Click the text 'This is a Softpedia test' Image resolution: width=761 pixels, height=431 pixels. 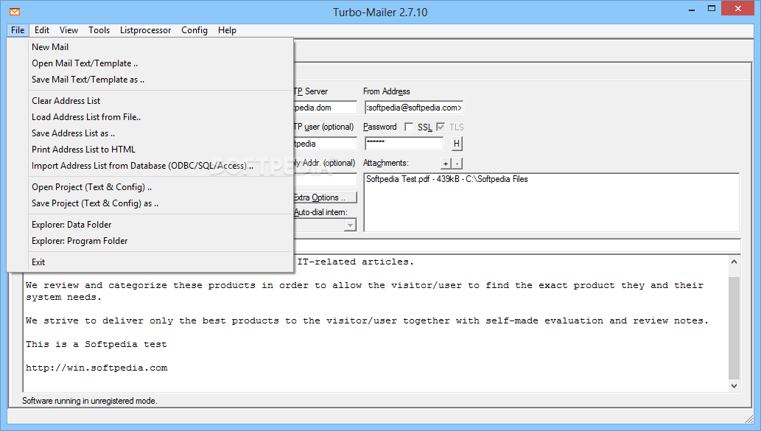click(96, 344)
